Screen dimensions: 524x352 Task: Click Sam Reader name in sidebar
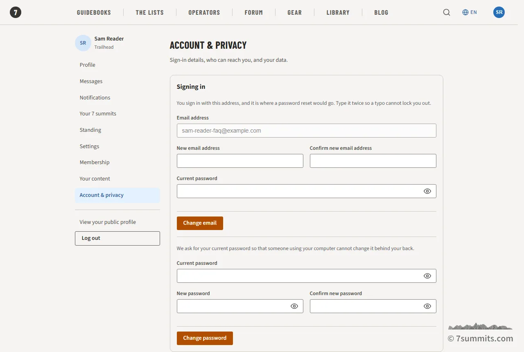pyautogui.click(x=109, y=38)
